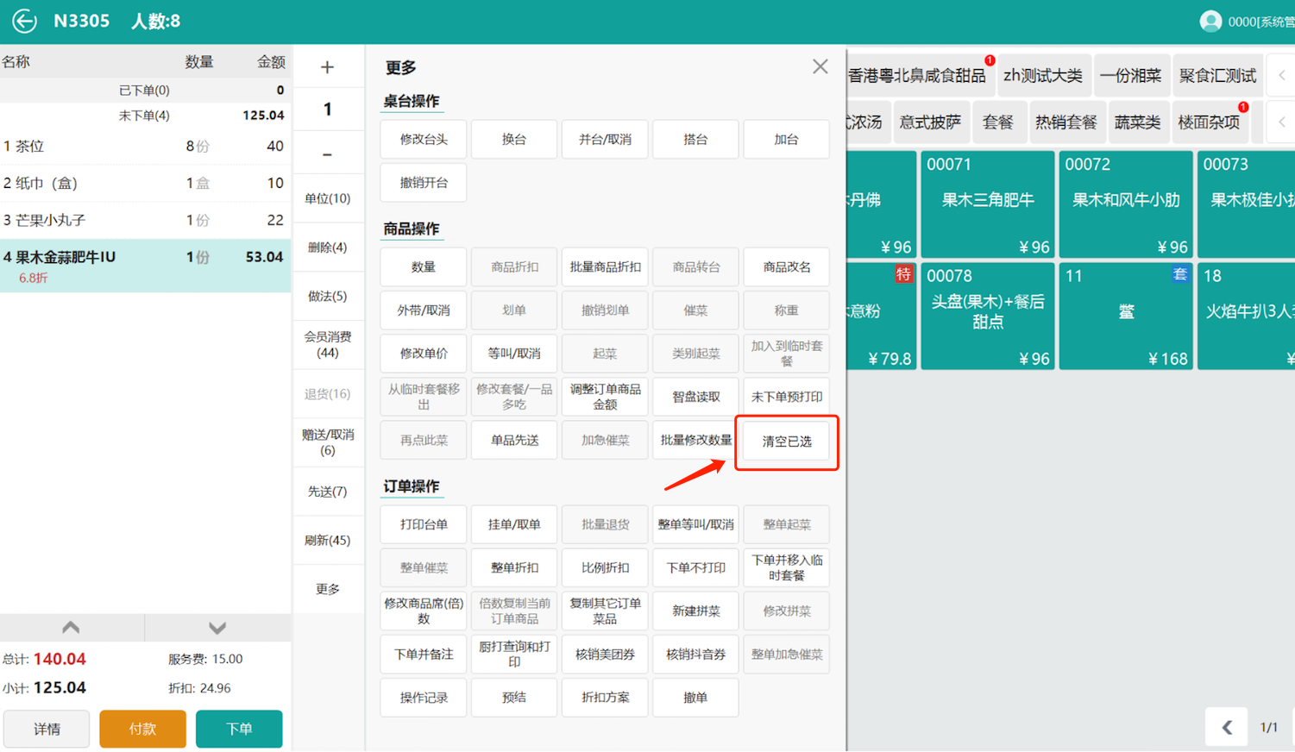Open the zh测试大类 category tab
This screenshot has height=752, width=1295.
pyautogui.click(x=1042, y=76)
